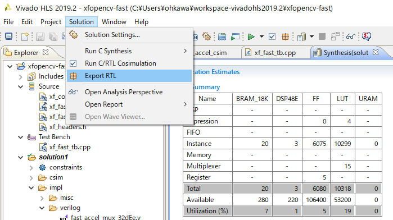Collapse the verilog folder
Image resolution: width=393 pixels, height=220 pixels.
pos(42,208)
